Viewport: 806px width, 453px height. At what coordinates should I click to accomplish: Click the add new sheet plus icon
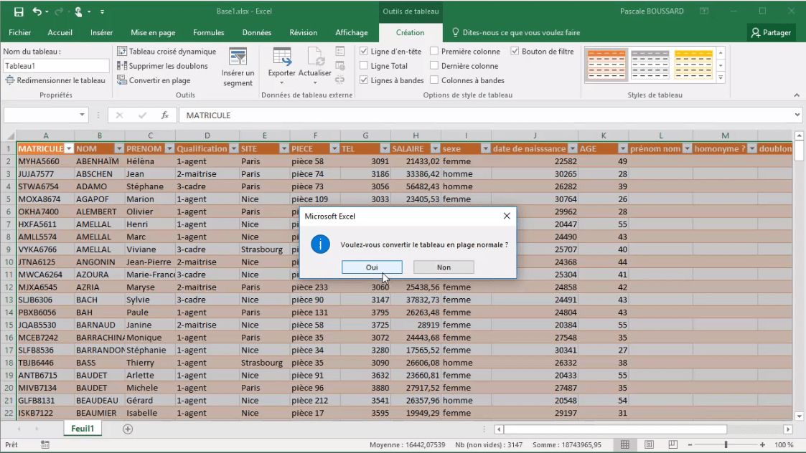pyautogui.click(x=128, y=429)
